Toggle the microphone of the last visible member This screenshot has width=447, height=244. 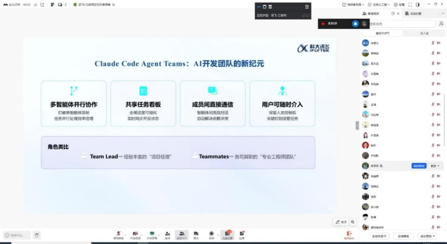click(433, 227)
